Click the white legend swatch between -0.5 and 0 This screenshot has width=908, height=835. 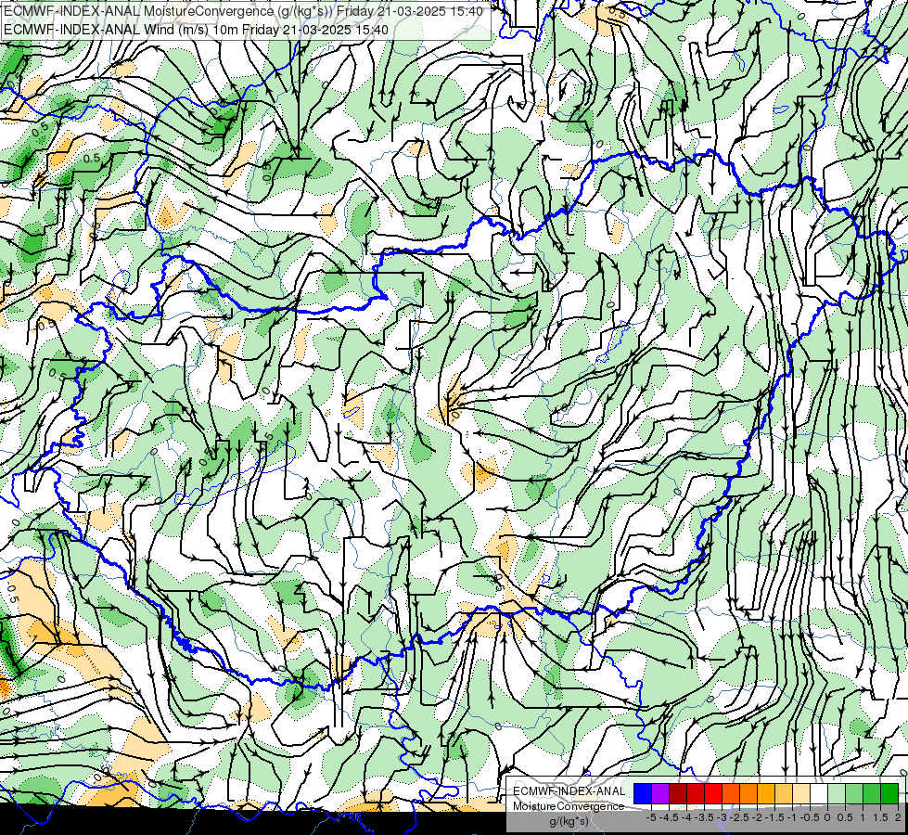click(819, 794)
